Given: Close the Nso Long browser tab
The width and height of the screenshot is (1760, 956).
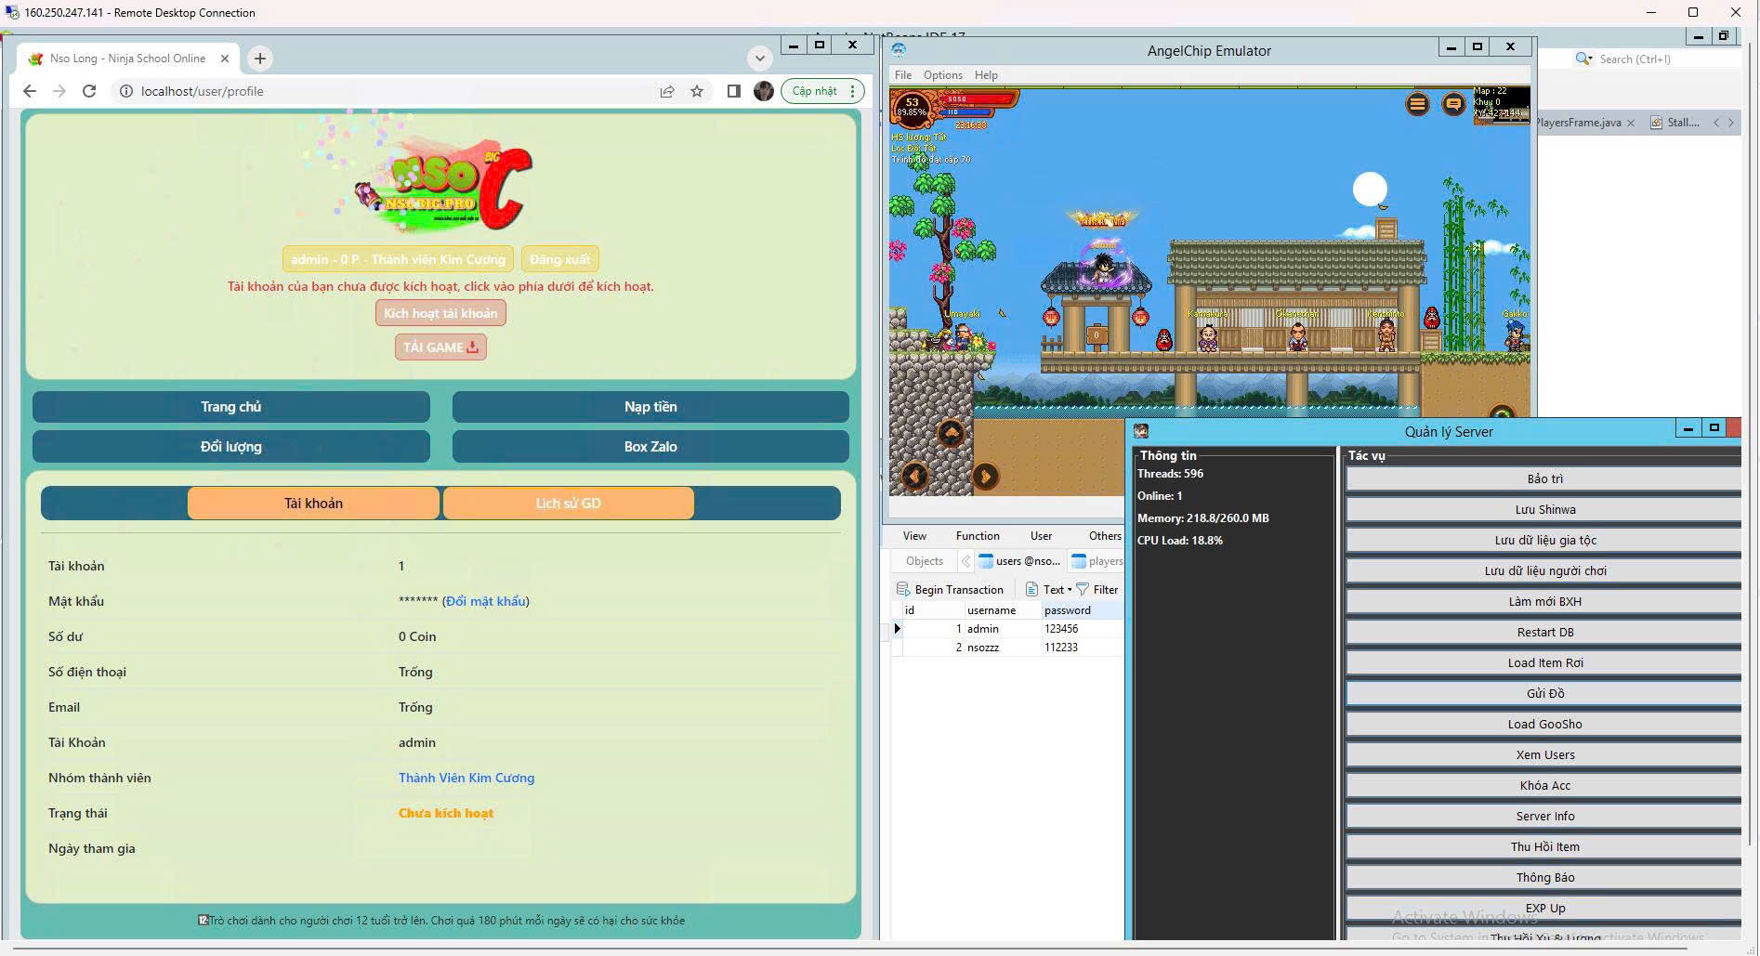Looking at the screenshot, I should 225,59.
